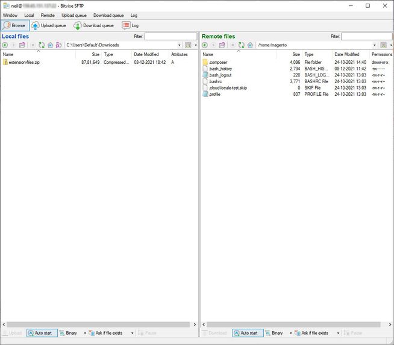Click the local pane back arrow icon

pos(5,45)
